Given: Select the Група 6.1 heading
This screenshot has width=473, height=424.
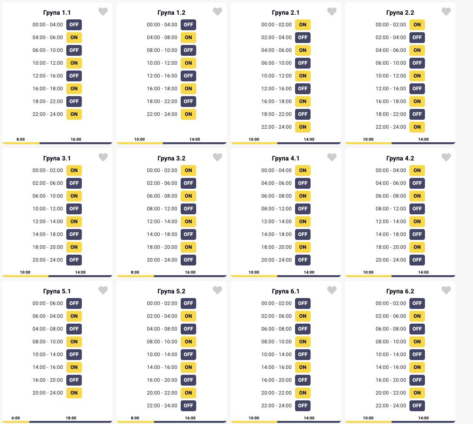Looking at the screenshot, I should (286, 291).
